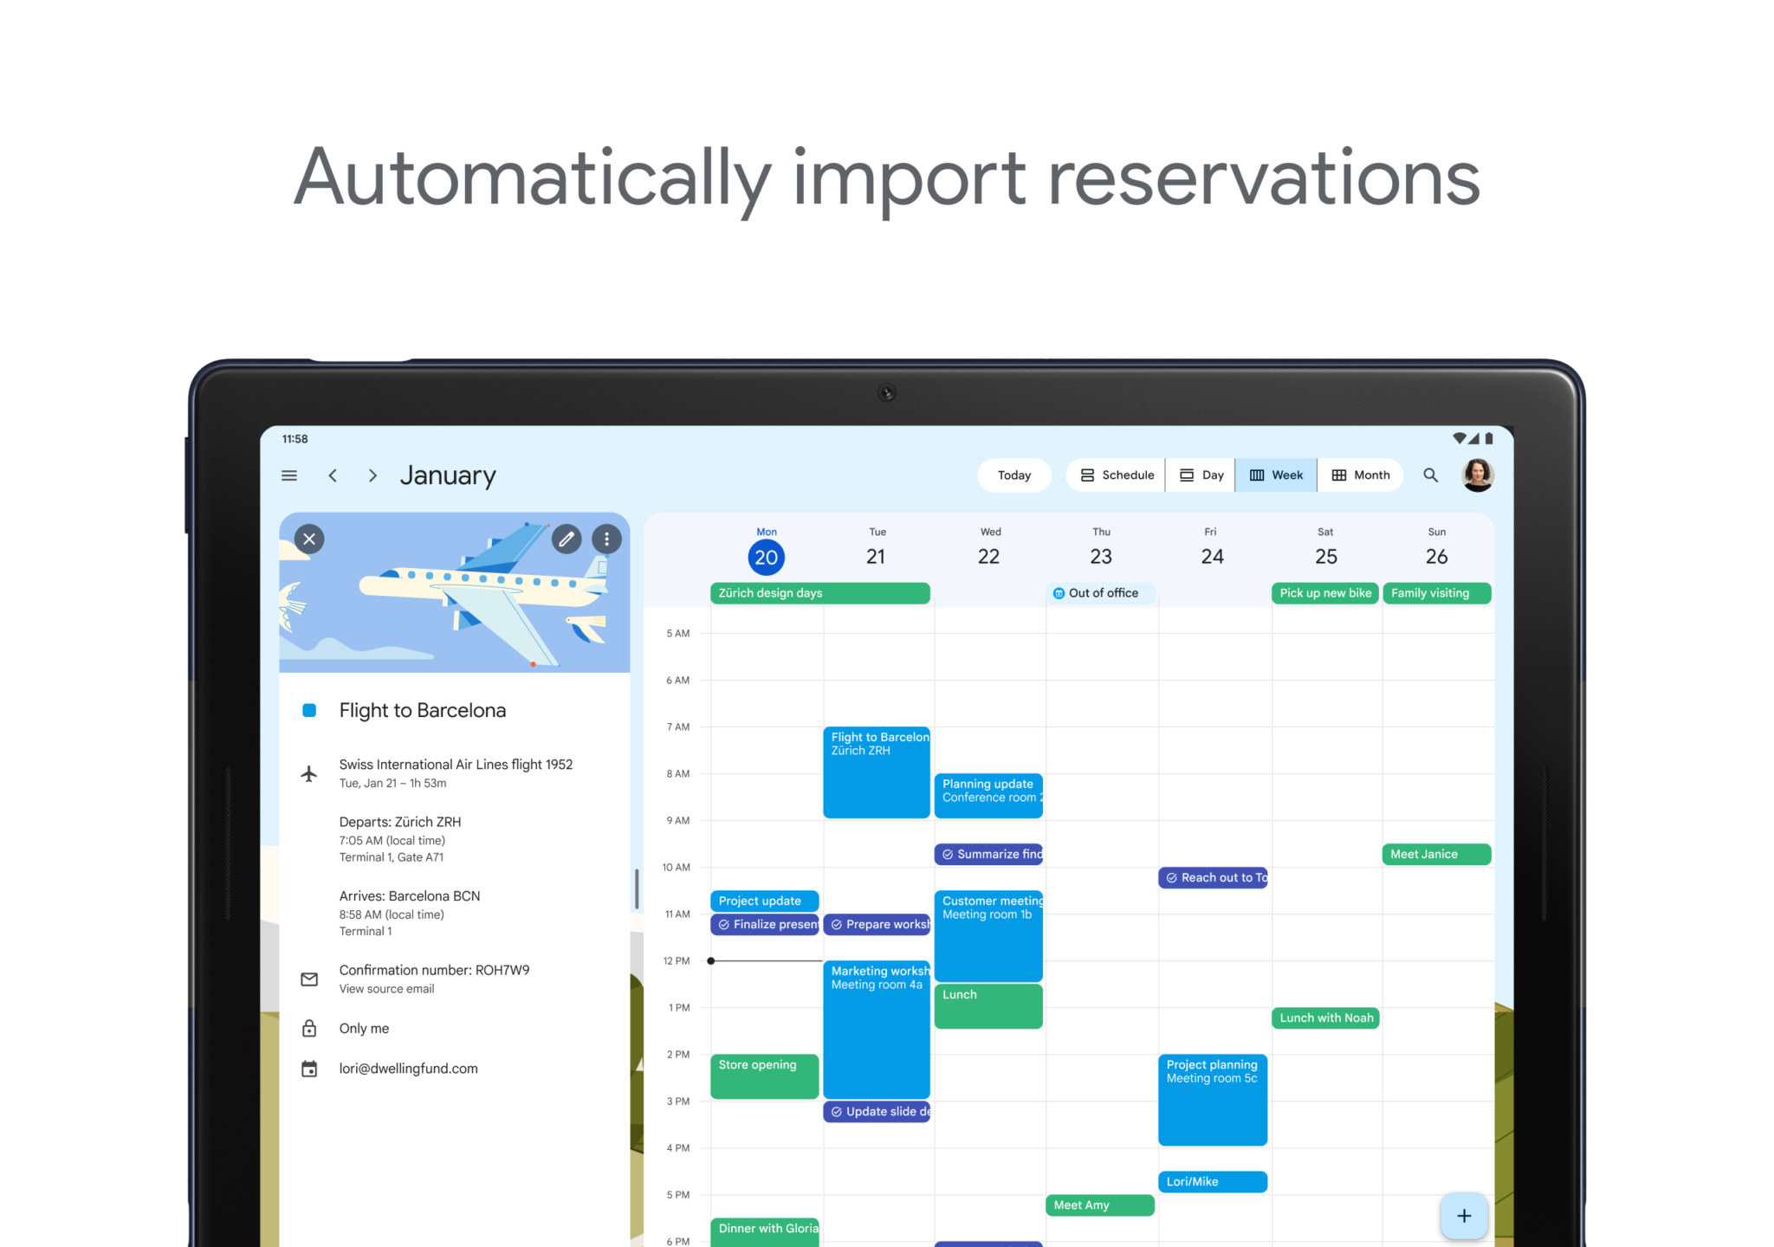Close the Flight to Barcelona details panel
The width and height of the screenshot is (1774, 1247).
(309, 539)
